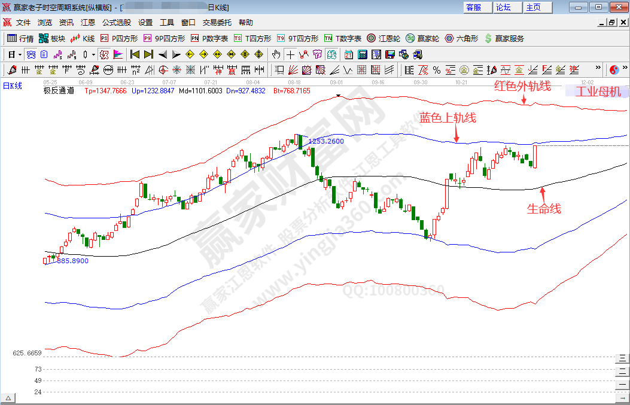This screenshot has height=405, width=630.
Task: Open the candlestick style dropdown arrow
Action: pyautogui.click(x=93, y=54)
